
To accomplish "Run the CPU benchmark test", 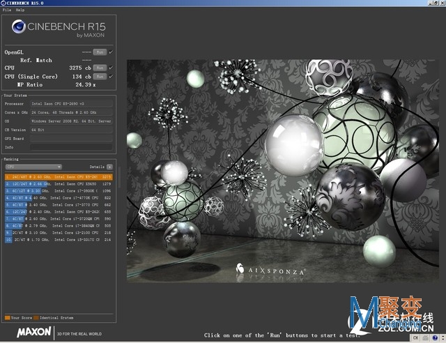I will [x=100, y=68].
